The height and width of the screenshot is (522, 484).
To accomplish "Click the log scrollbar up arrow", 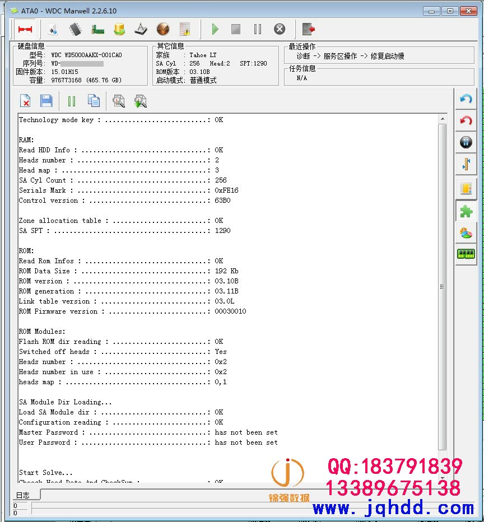I will (443, 119).
